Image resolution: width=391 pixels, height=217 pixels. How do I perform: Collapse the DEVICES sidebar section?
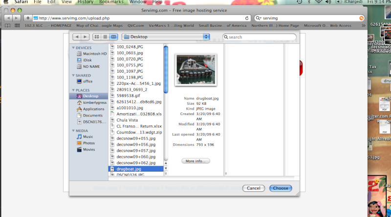(x=73, y=48)
